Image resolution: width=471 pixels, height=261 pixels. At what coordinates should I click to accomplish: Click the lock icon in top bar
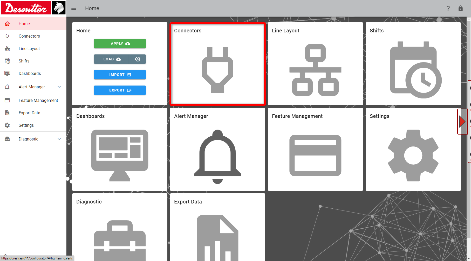461,8
